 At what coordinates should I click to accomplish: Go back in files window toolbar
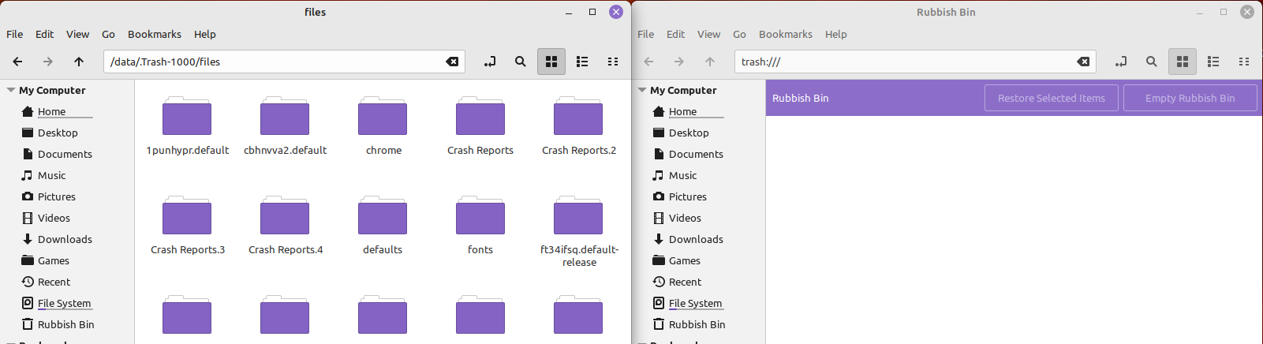pyautogui.click(x=17, y=62)
